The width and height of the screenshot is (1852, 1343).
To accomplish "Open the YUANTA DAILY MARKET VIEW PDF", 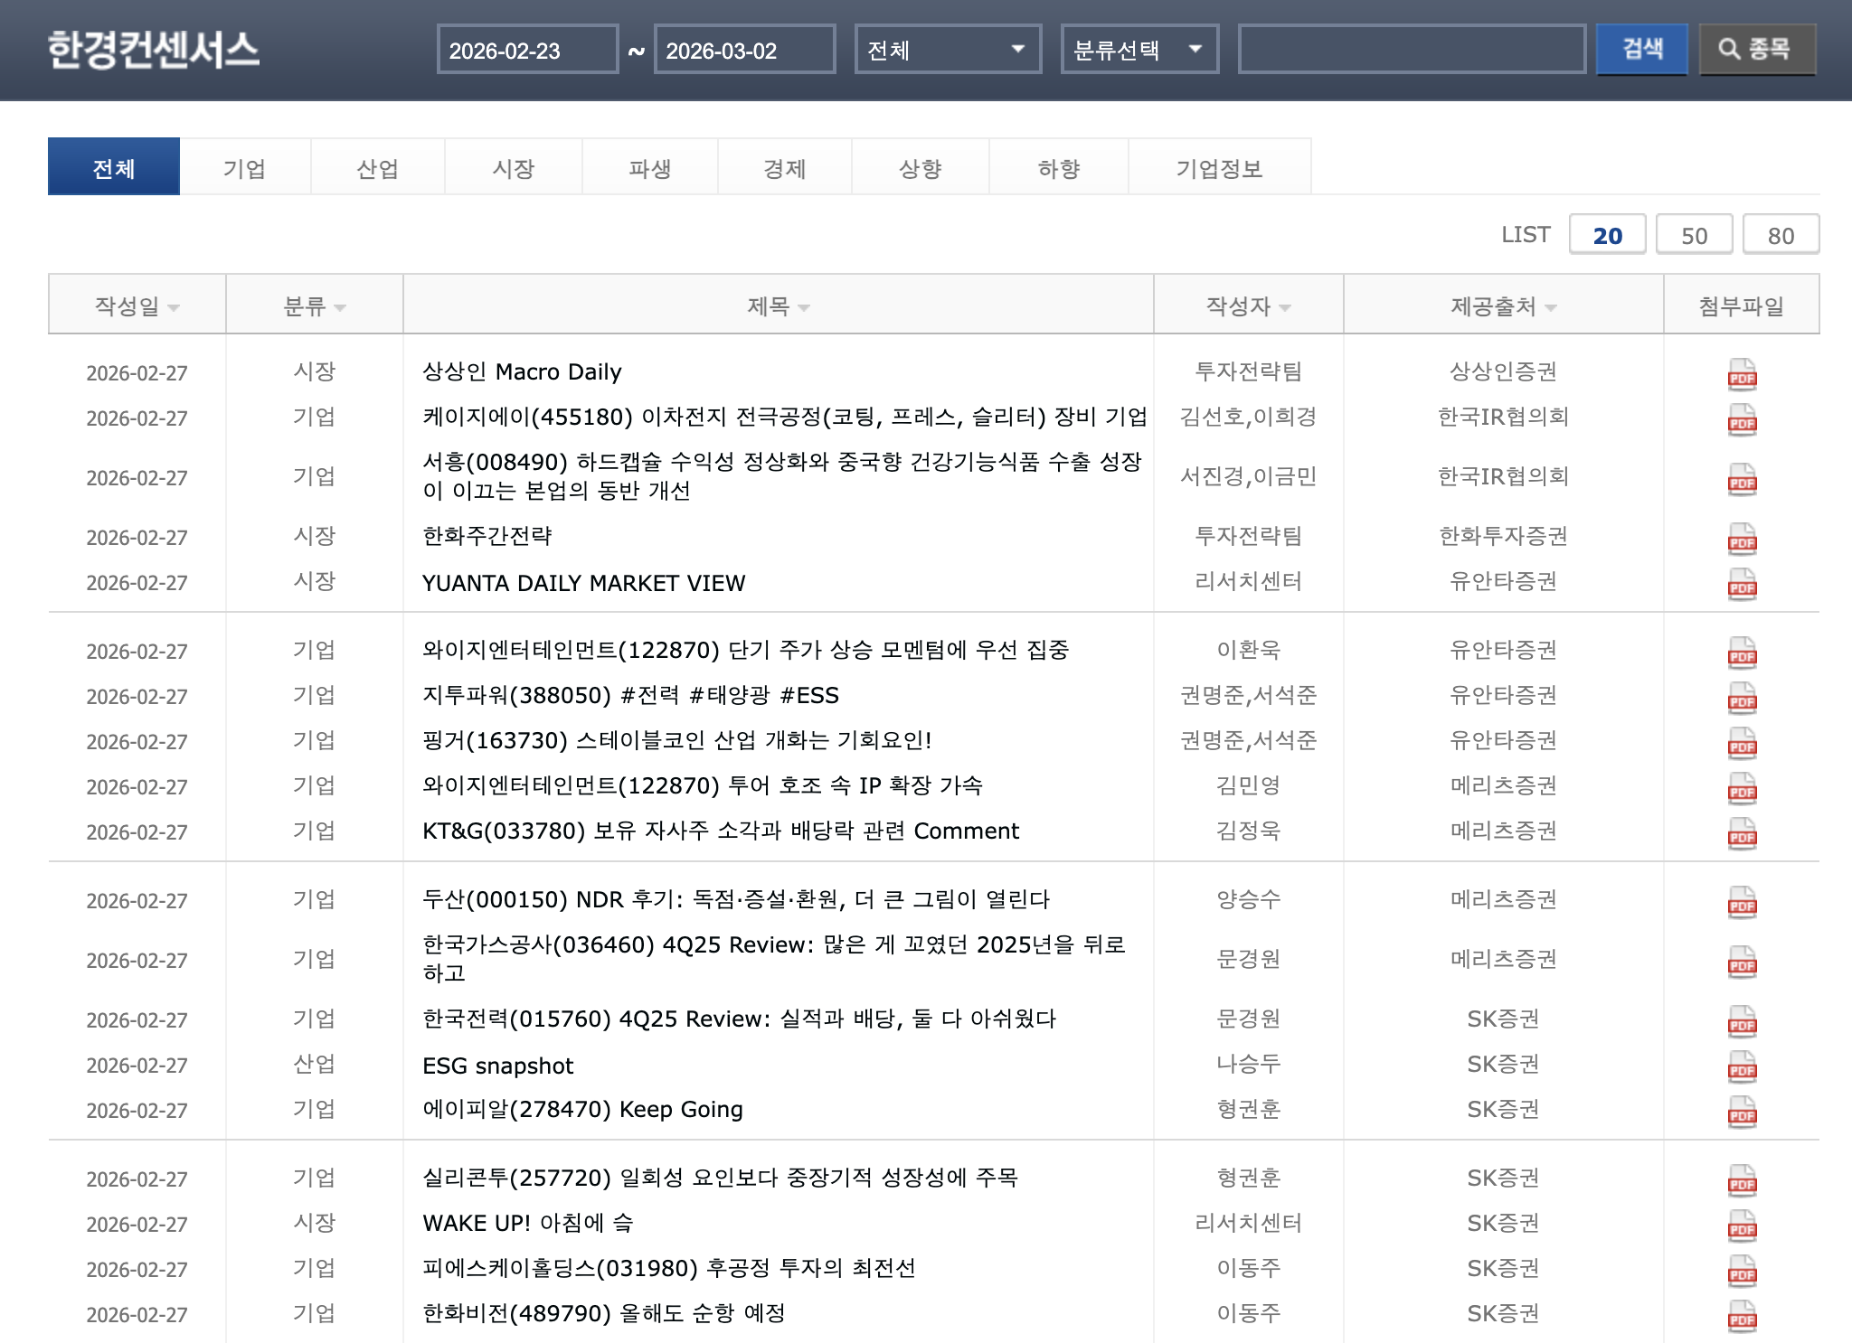I will click(1741, 584).
